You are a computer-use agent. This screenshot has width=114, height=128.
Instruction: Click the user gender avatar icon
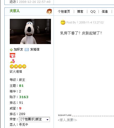coord(49,11)
